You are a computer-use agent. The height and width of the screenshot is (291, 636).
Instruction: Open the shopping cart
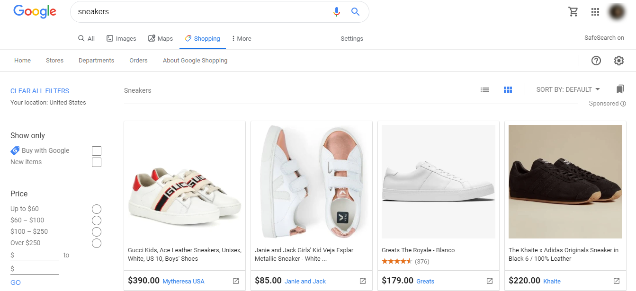coord(573,12)
